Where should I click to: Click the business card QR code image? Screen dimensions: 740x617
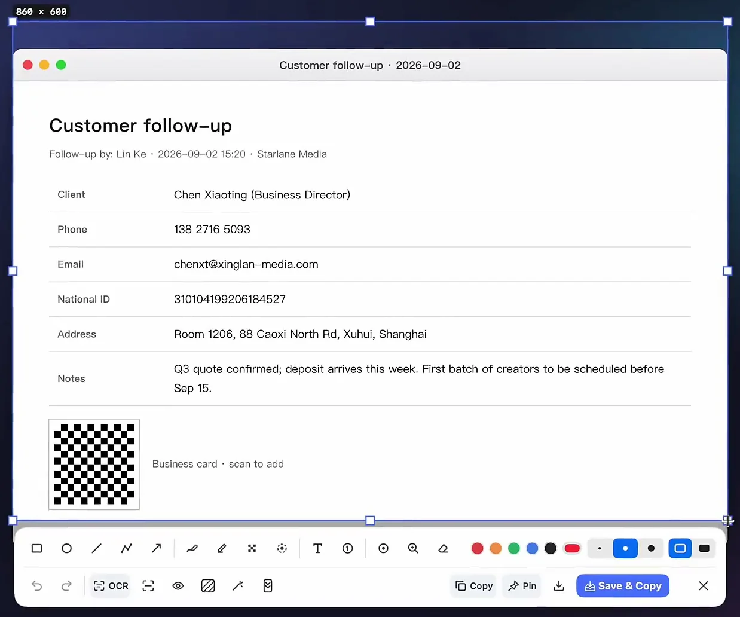[94, 465]
